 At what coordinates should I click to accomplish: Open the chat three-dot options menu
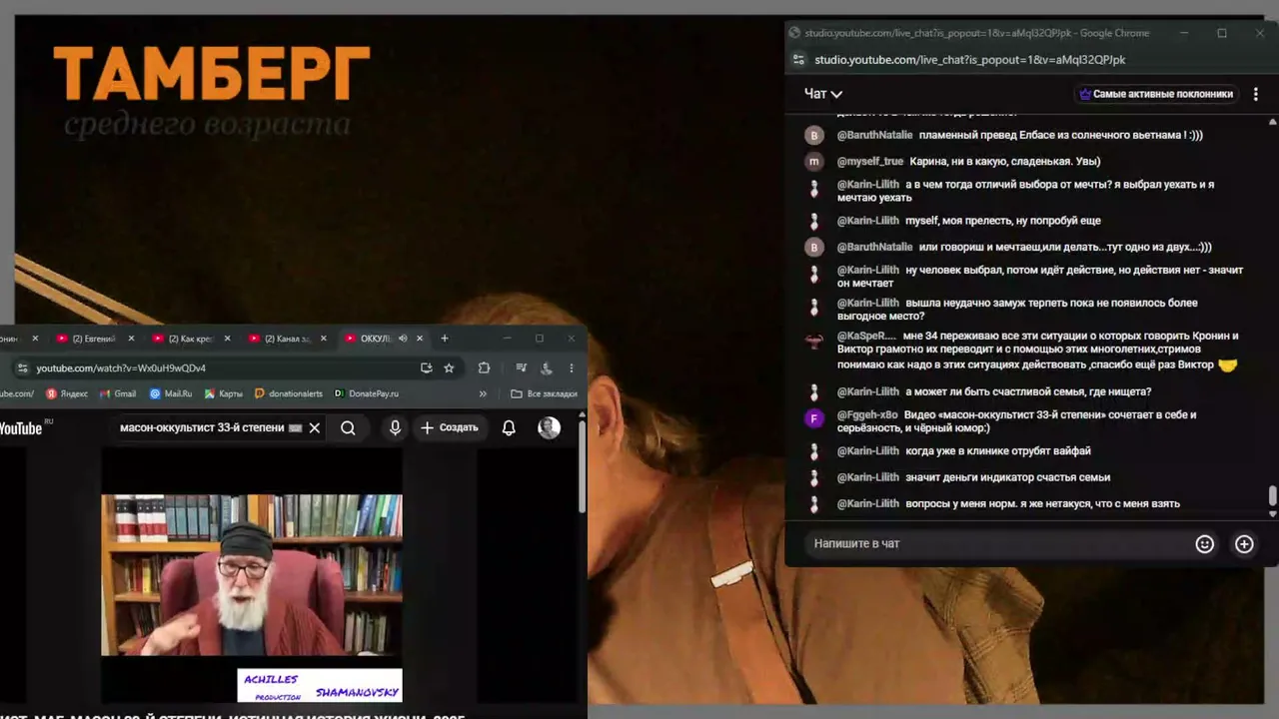1256,94
